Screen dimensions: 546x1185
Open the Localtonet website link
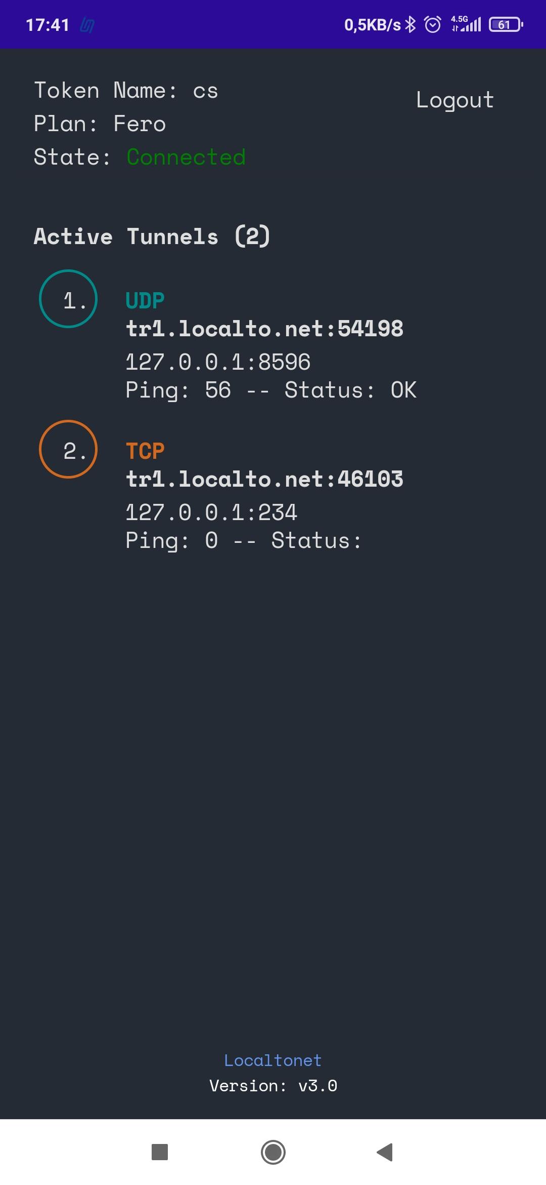pyautogui.click(x=273, y=1060)
